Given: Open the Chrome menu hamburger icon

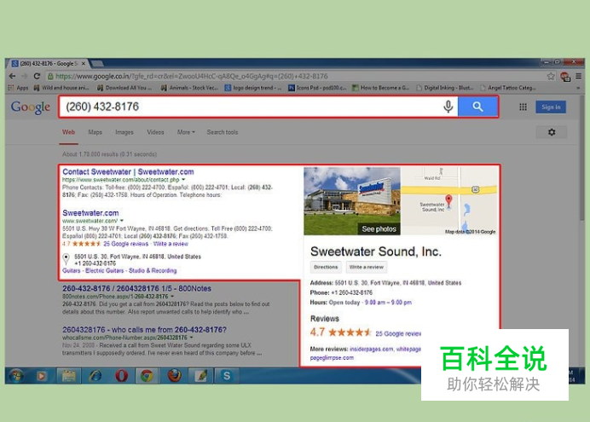Looking at the screenshot, I should [x=578, y=77].
